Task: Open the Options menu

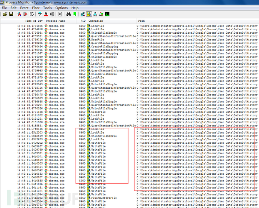Action: 62,7
